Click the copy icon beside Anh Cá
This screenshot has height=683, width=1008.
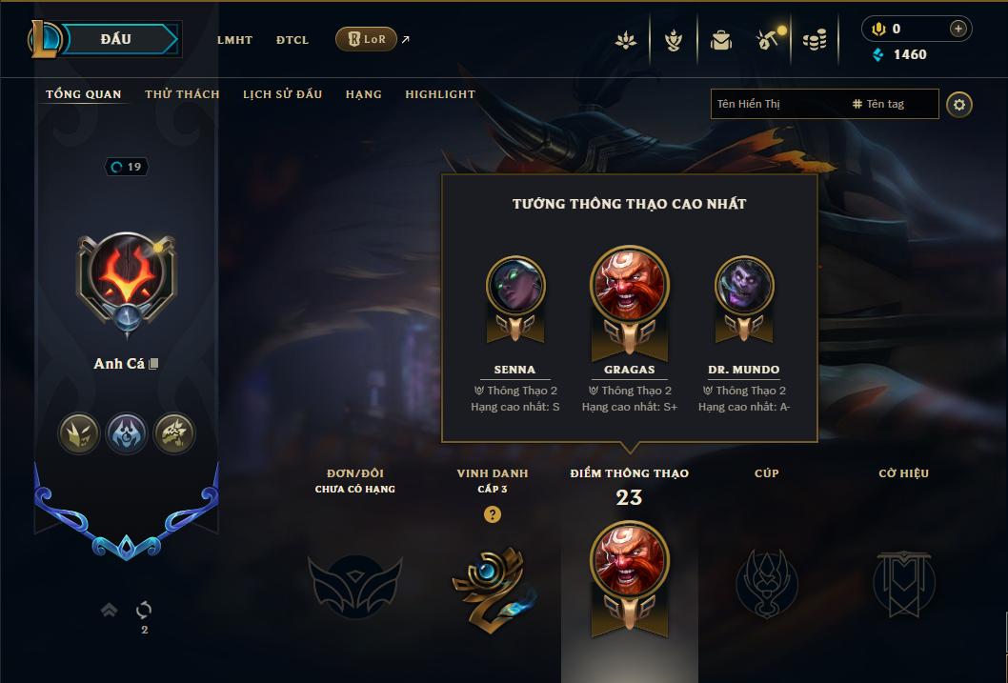[x=153, y=364]
